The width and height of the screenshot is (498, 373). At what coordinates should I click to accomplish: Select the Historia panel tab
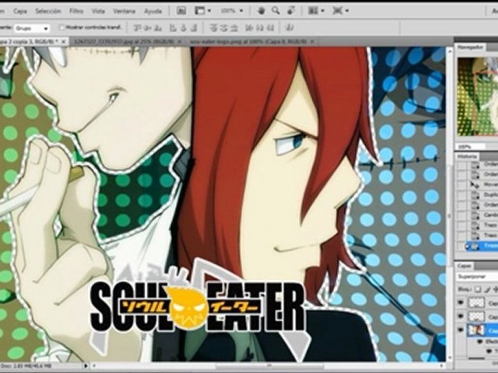[466, 156]
